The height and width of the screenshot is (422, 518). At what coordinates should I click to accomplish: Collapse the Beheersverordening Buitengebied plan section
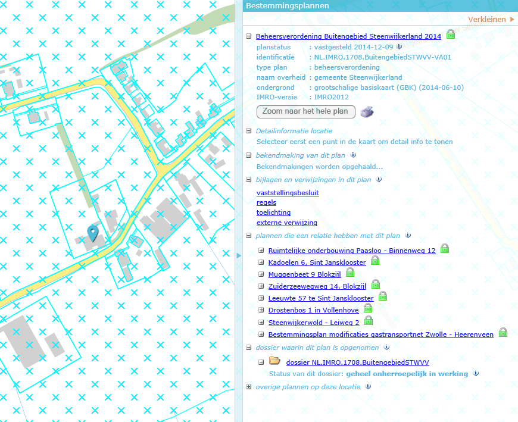249,36
